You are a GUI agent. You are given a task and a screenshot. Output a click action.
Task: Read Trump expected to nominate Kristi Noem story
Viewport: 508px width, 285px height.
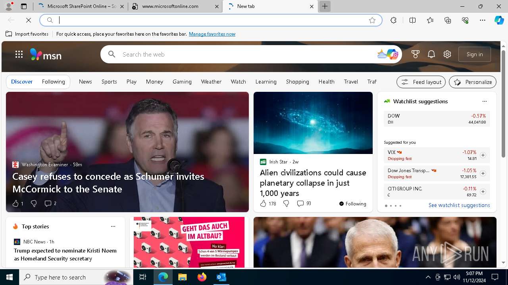click(65, 255)
